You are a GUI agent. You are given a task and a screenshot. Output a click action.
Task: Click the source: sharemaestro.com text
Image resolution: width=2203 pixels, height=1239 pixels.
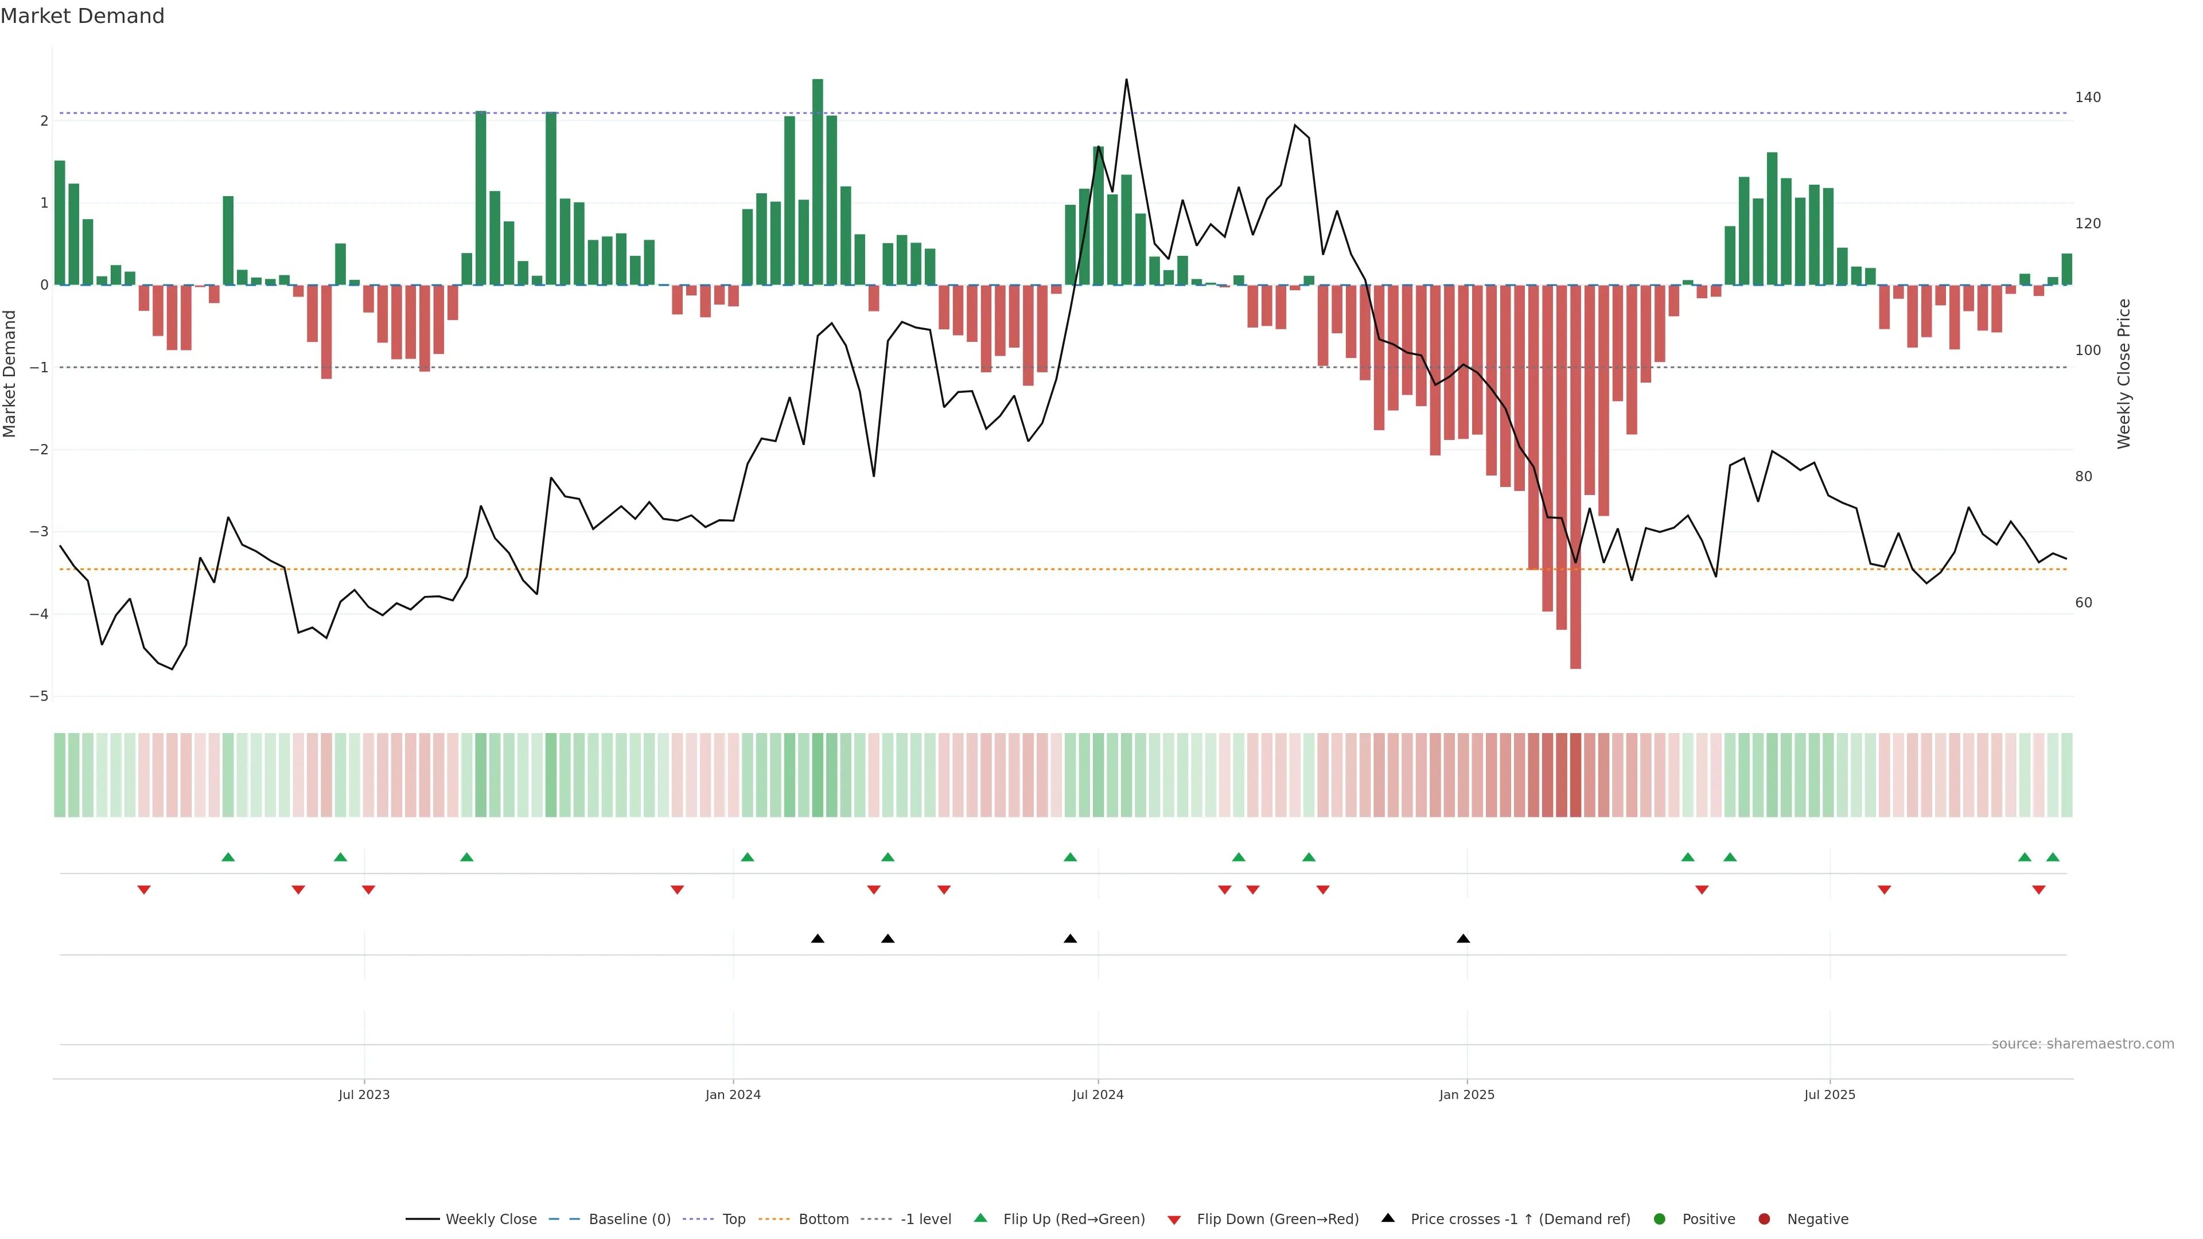pos(2083,1043)
